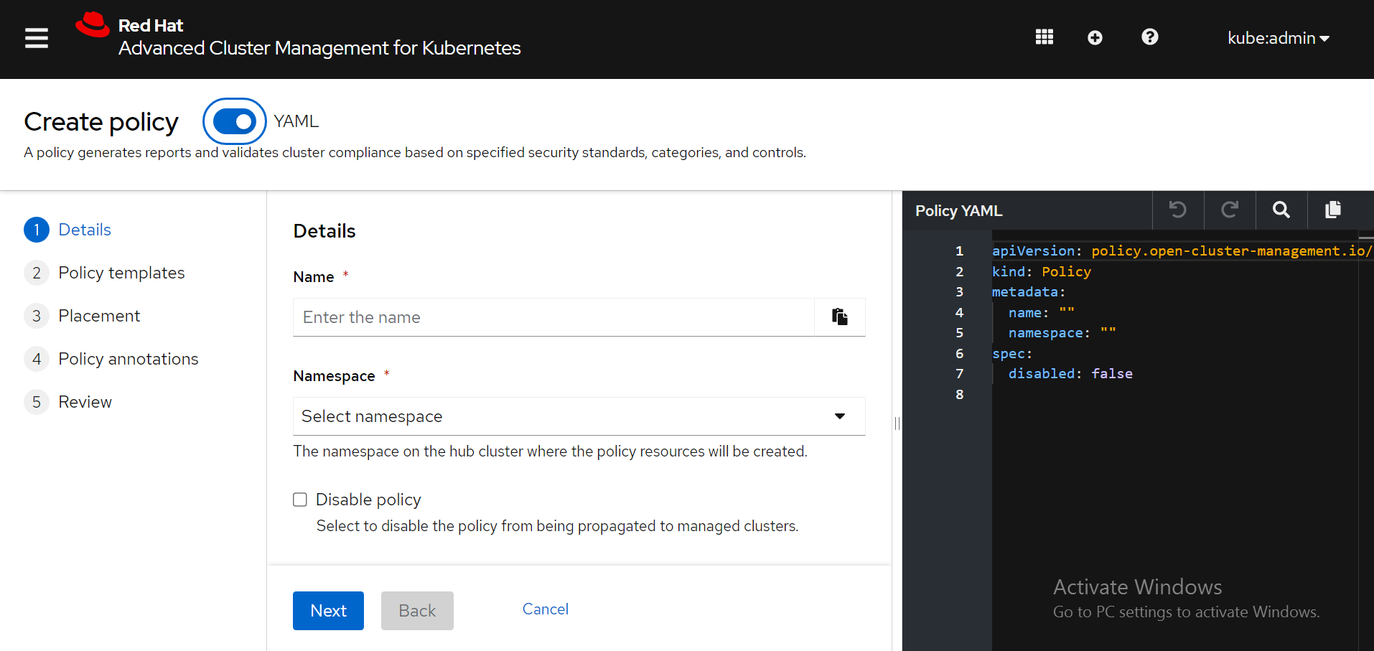Click the plus create resource icon

coord(1095,37)
